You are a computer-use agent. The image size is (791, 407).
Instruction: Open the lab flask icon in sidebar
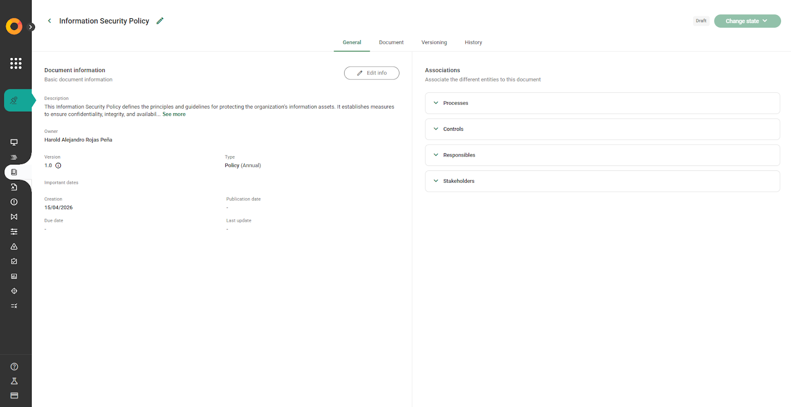coord(14,381)
